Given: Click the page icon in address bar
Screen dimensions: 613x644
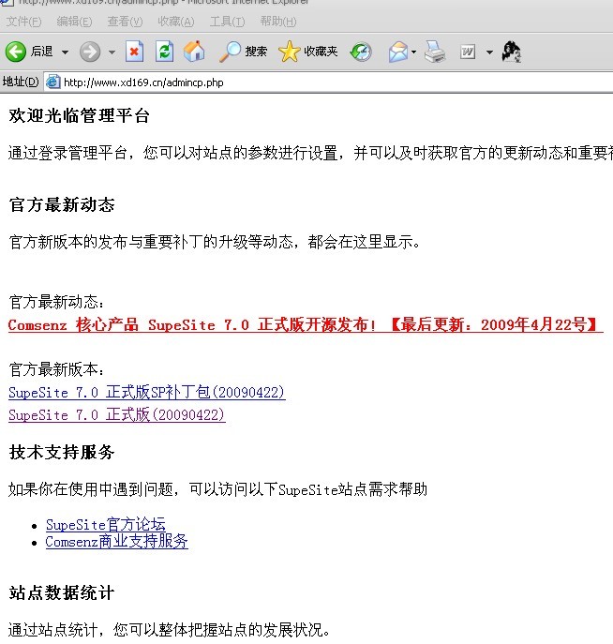Looking at the screenshot, I should click(x=53, y=82).
